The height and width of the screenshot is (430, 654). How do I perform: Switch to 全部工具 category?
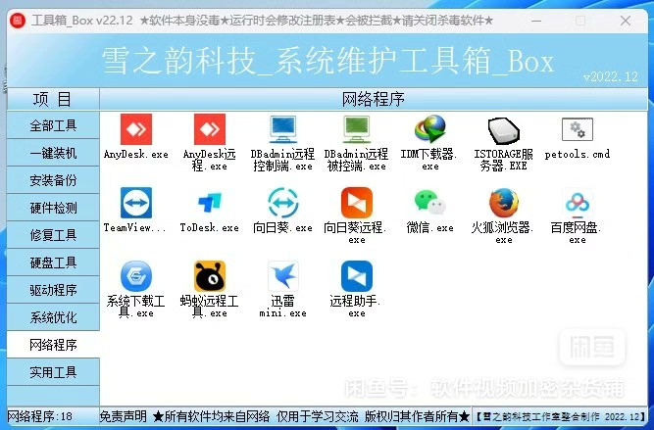point(53,125)
